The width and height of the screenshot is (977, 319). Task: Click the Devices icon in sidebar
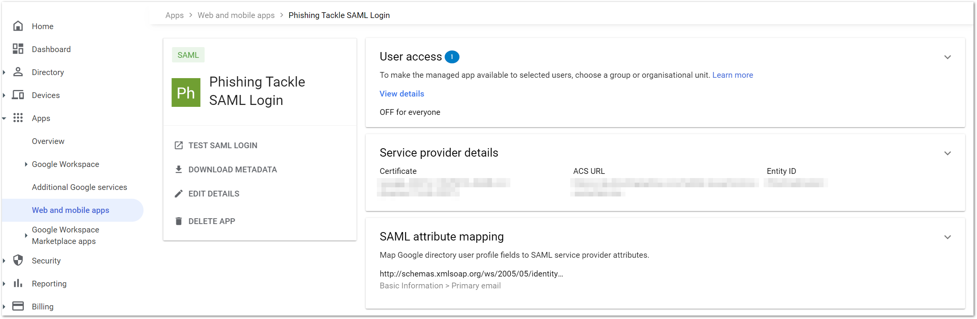click(x=18, y=95)
